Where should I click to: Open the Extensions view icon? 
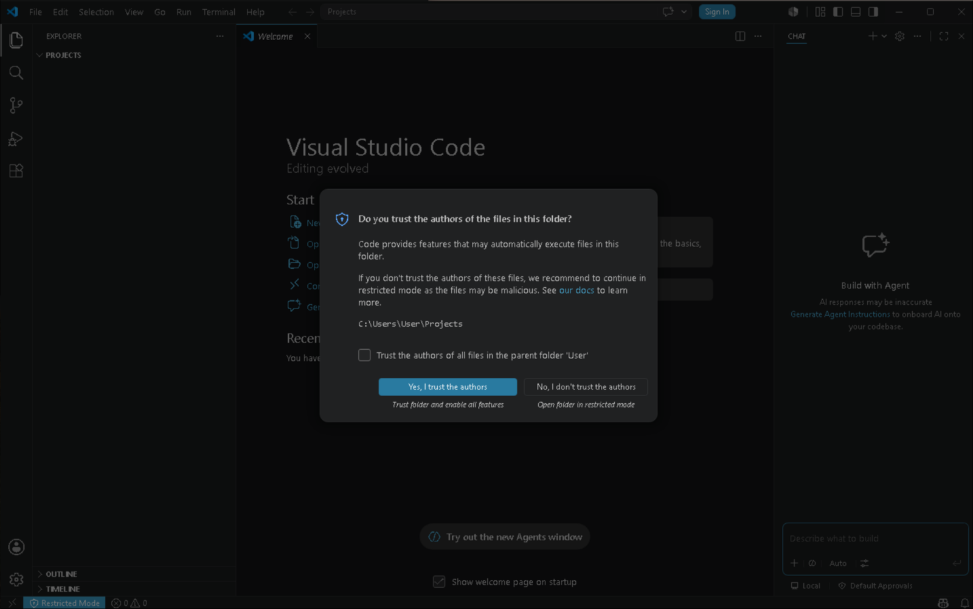pyautogui.click(x=16, y=171)
